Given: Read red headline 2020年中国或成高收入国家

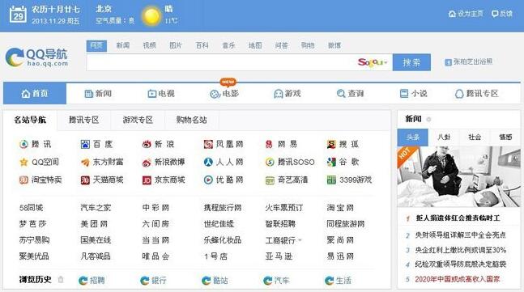Looking at the screenshot, I should [x=457, y=279].
